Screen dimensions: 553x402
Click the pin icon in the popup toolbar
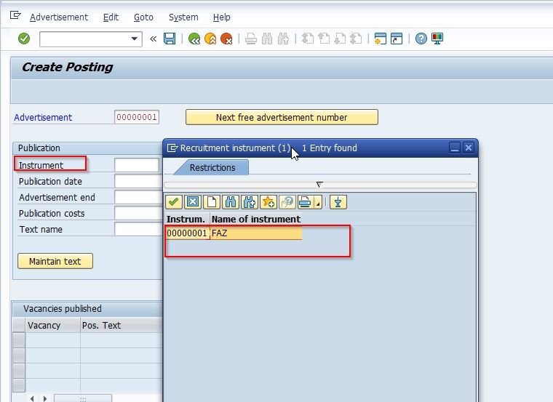click(338, 202)
